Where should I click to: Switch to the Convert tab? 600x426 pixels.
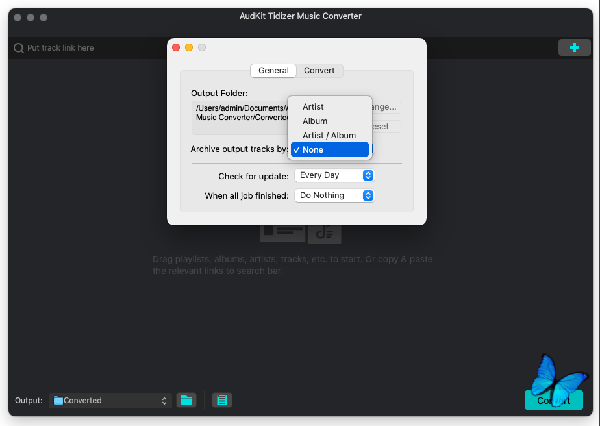click(x=319, y=71)
